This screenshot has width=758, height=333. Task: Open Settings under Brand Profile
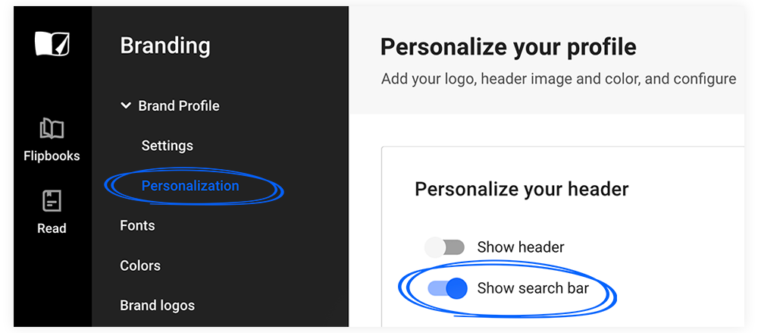click(x=168, y=146)
